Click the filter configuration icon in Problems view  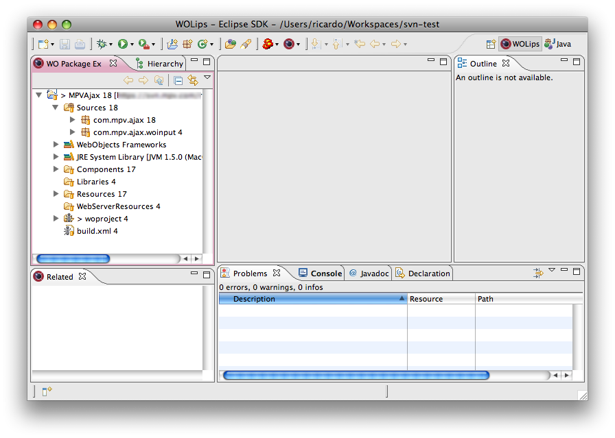[538, 273]
